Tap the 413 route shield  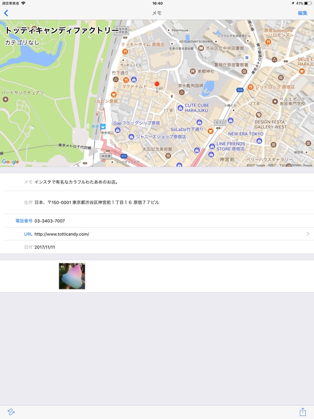point(124,156)
